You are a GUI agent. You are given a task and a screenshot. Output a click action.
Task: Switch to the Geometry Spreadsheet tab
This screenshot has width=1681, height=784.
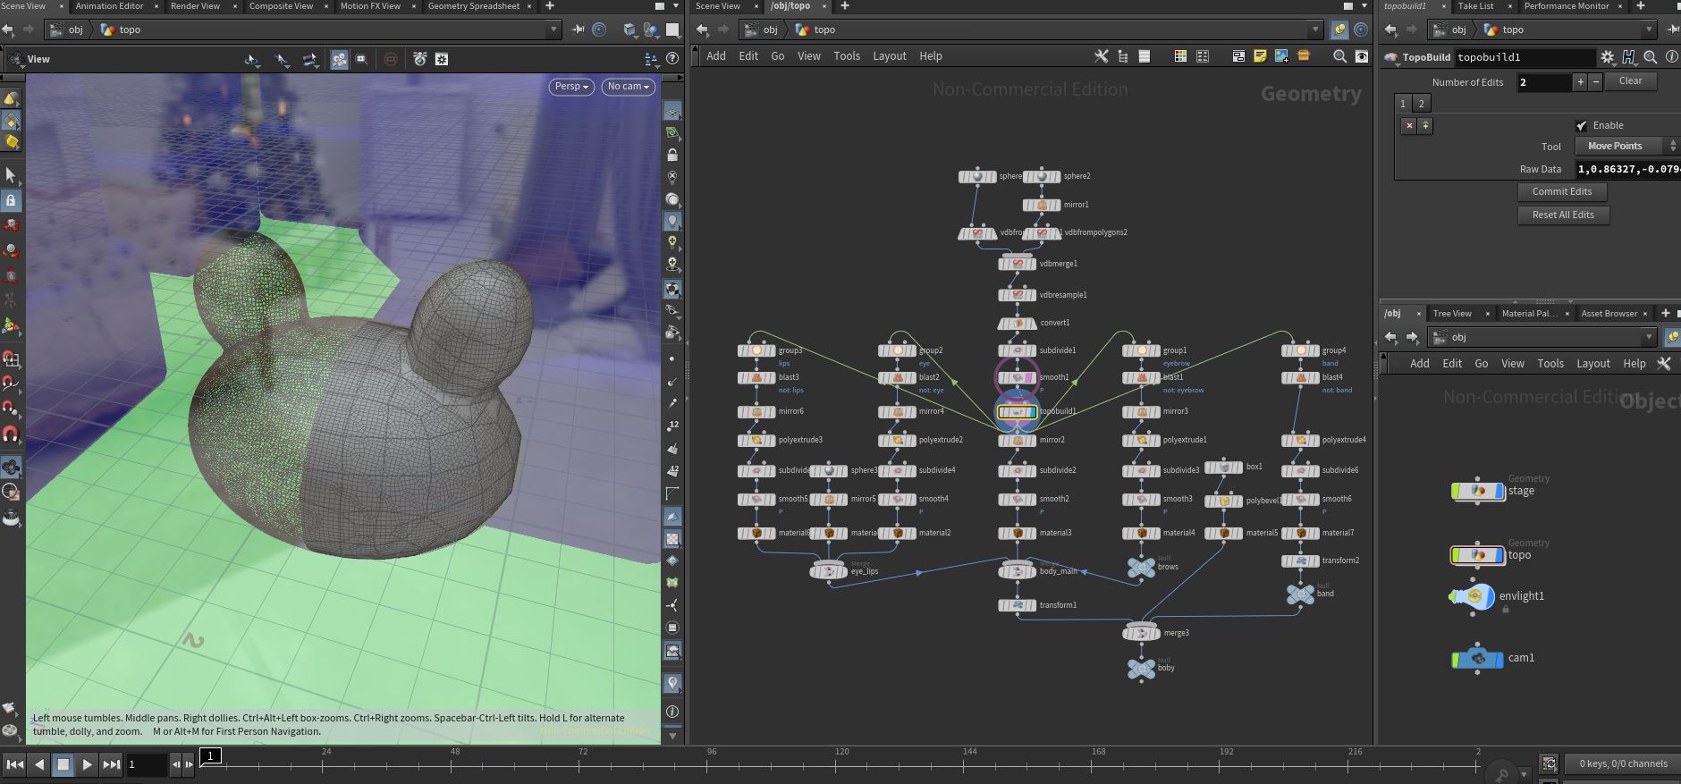473,6
